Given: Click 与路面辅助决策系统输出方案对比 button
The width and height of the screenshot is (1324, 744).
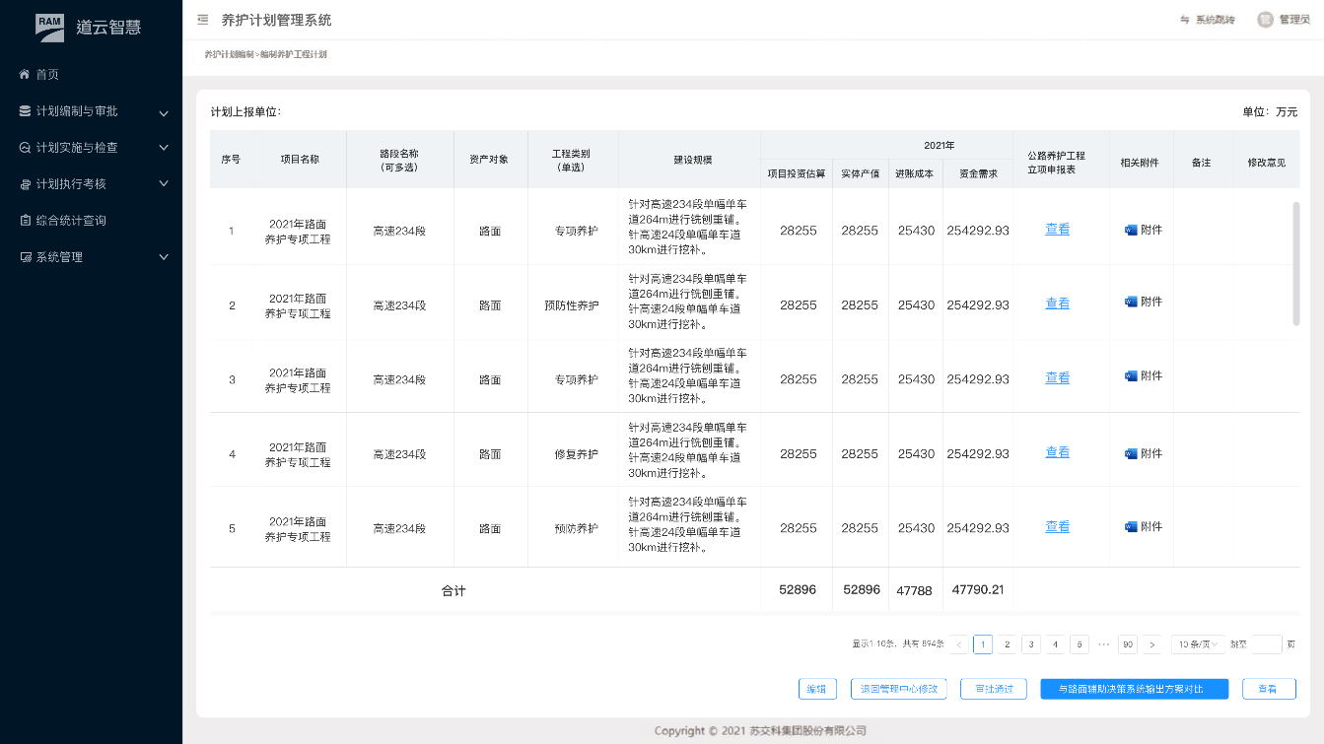Looking at the screenshot, I should pyautogui.click(x=1134, y=689).
